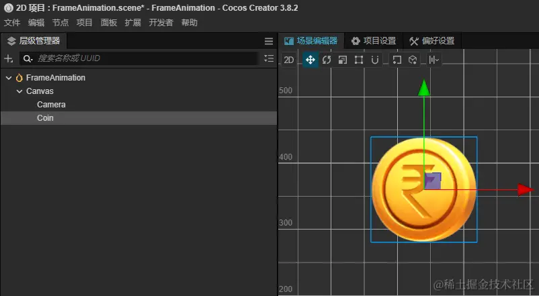Open the 开发者 menu
This screenshot has height=296, width=539.
tap(161, 23)
